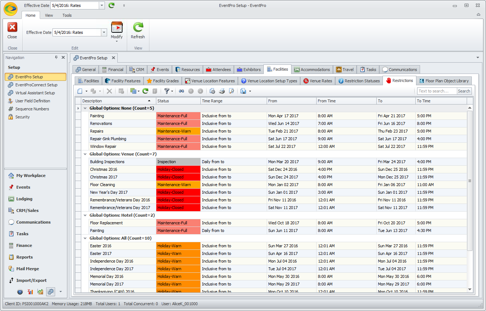This screenshot has height=311, width=486.
Task: Open the title bar Effective Date dropdown
Action: [x=102, y=5]
